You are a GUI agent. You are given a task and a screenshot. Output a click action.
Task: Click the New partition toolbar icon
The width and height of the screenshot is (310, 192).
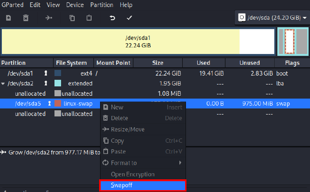coord(8,18)
